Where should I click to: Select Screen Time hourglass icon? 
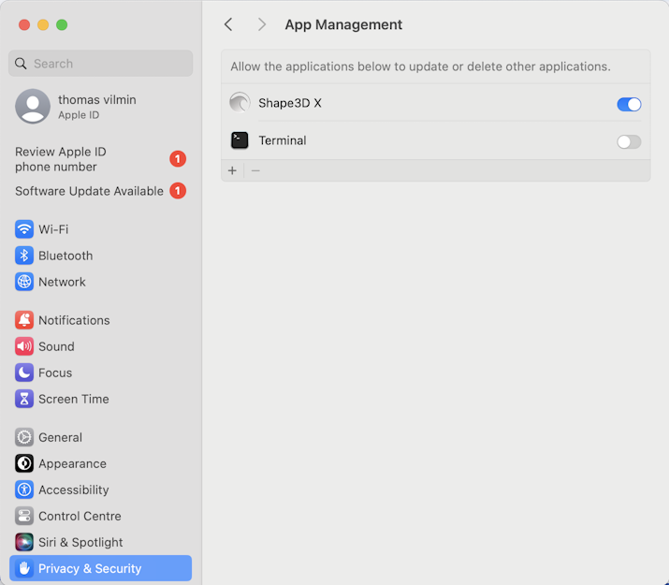[24, 399]
